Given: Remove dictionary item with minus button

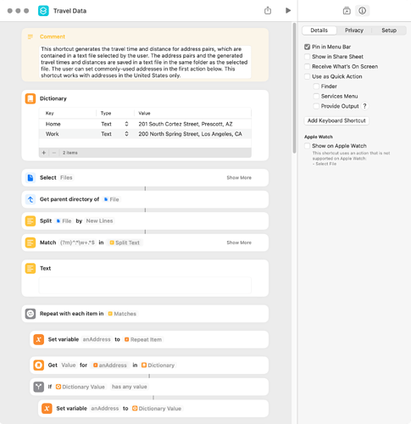Looking at the screenshot, I should 54,153.
